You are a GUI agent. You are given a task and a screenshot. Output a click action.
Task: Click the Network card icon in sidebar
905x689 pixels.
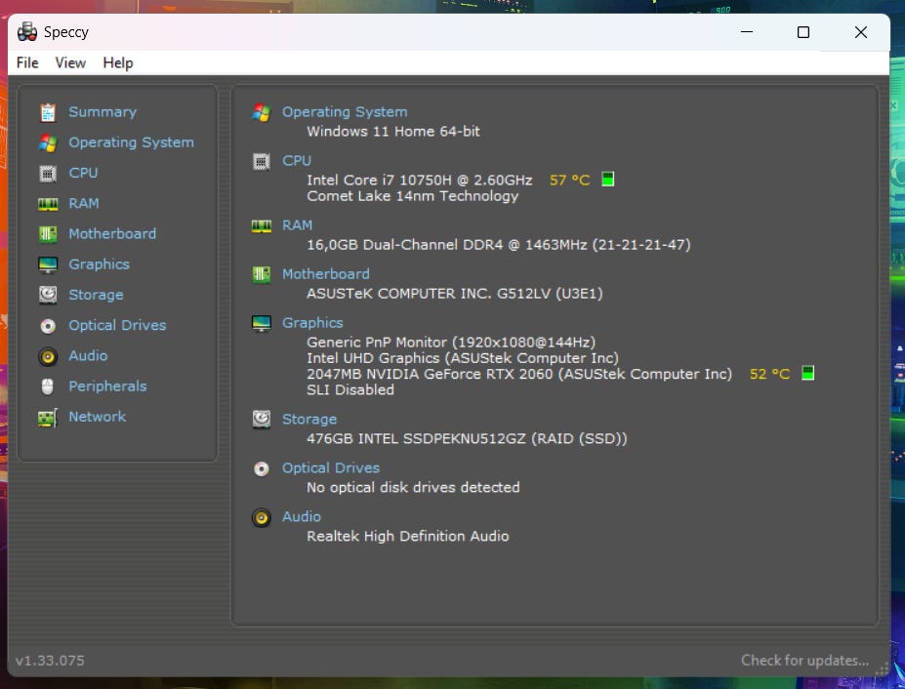[x=48, y=418]
